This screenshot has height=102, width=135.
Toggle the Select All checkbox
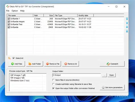coord(14,58)
